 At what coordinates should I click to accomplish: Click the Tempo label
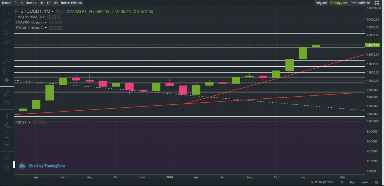[7, 3]
